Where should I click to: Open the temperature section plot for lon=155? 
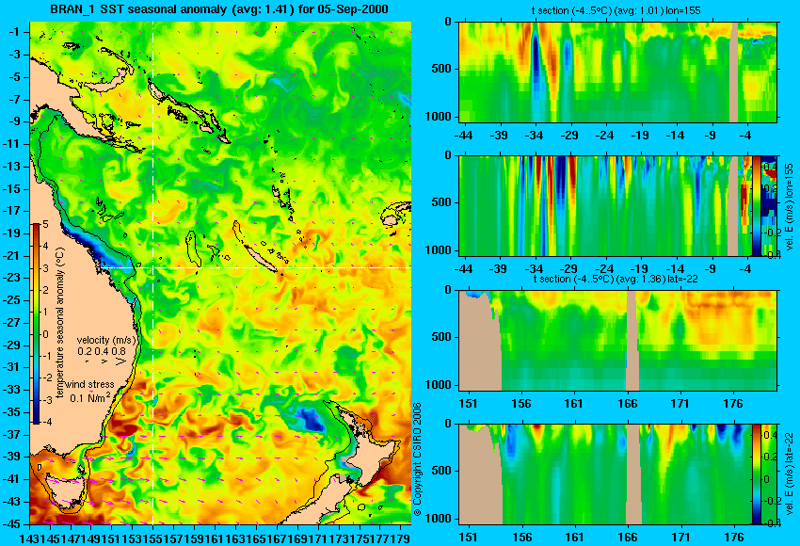617,72
